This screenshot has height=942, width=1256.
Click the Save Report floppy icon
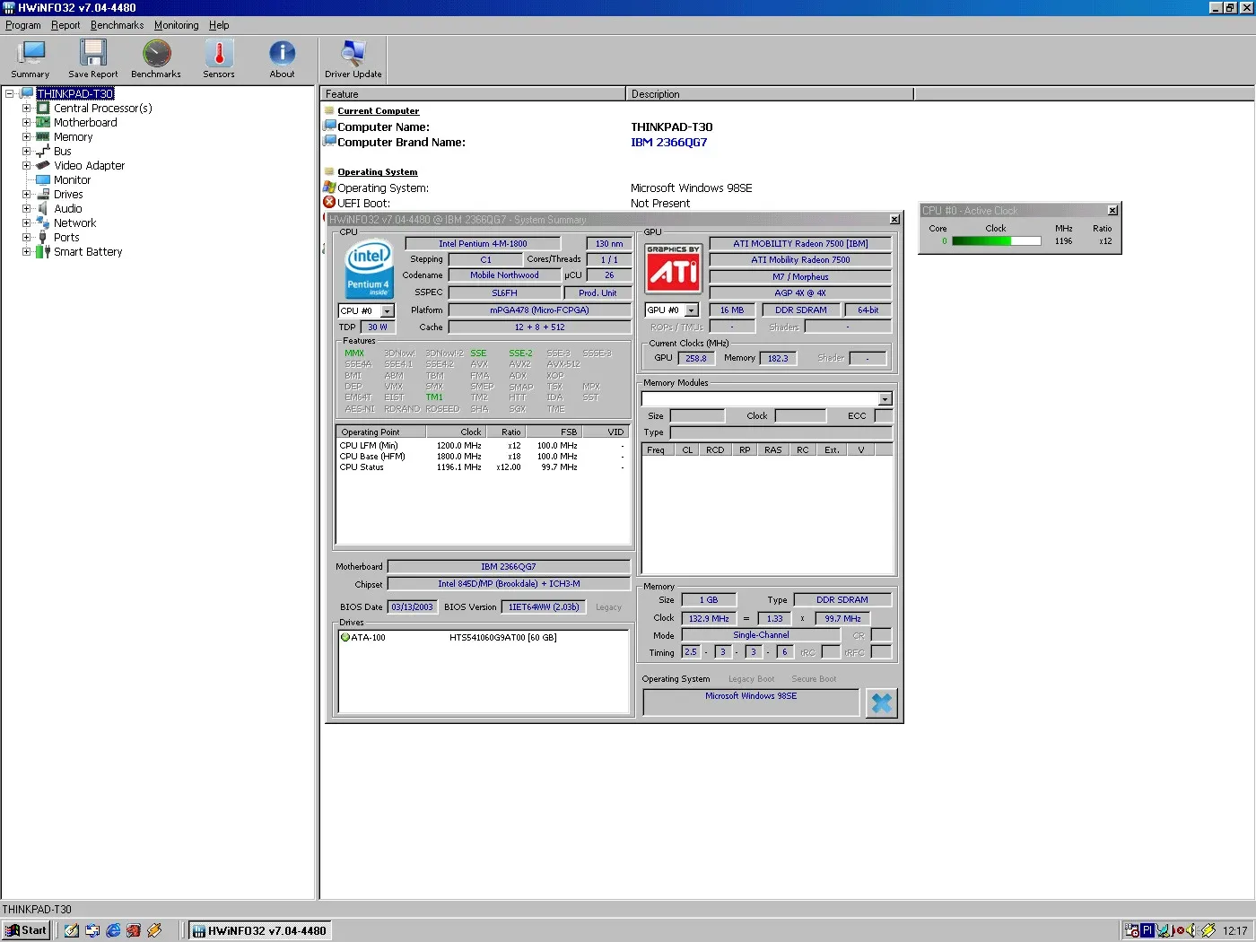(x=92, y=53)
